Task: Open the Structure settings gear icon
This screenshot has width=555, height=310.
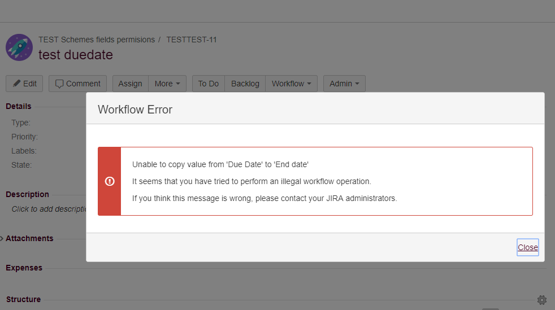Action: tap(542, 300)
